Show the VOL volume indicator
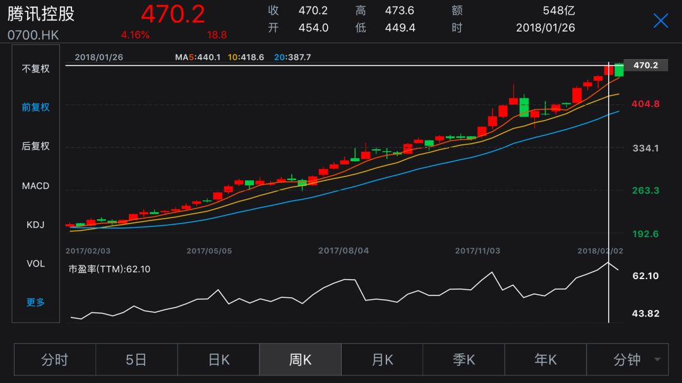The width and height of the screenshot is (682, 383). click(35, 263)
